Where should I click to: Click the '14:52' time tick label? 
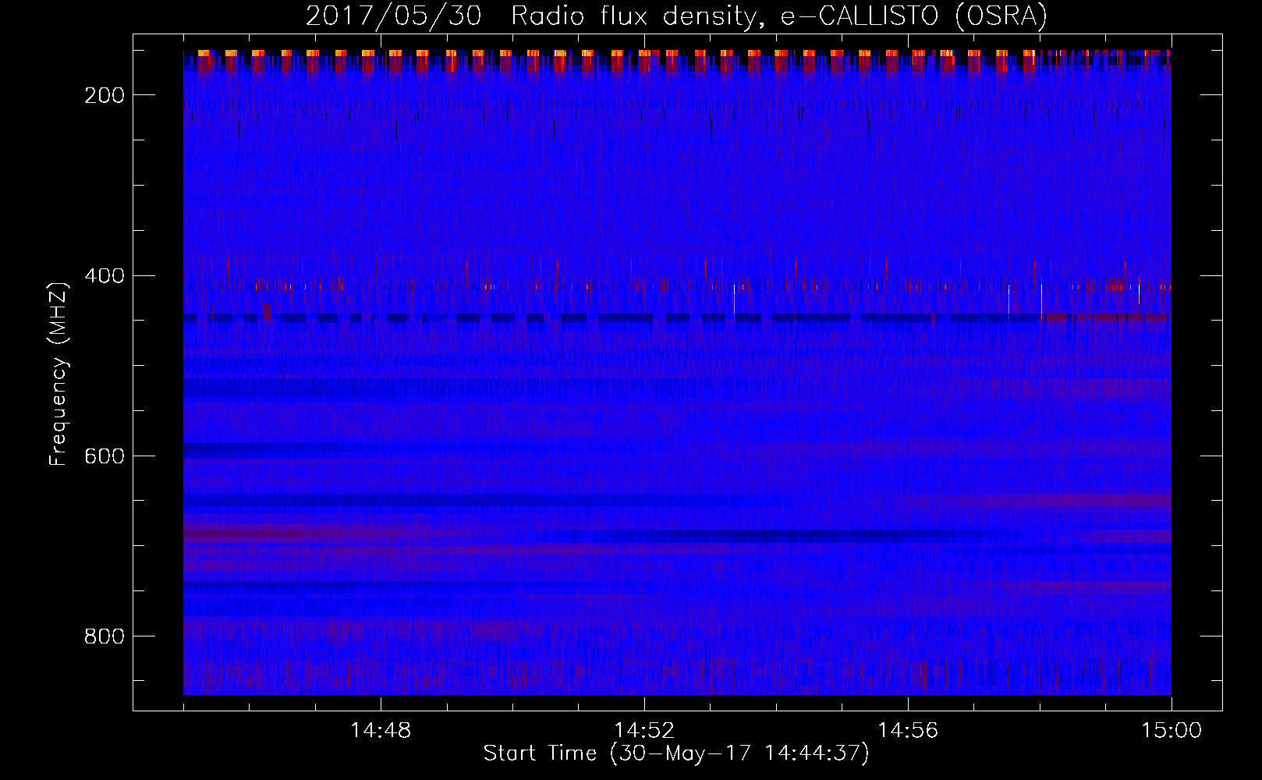point(644,731)
